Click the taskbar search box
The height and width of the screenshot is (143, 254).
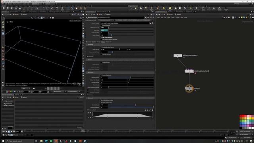(x=20, y=141)
